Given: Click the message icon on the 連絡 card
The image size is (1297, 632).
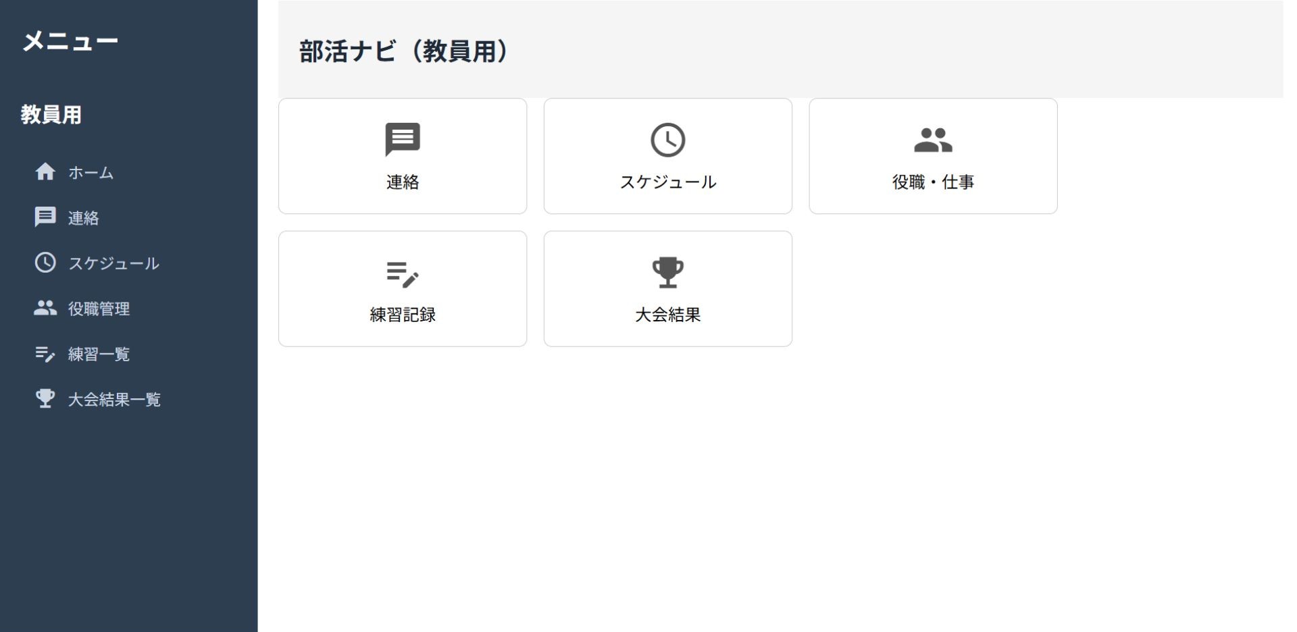Looking at the screenshot, I should click(x=403, y=140).
